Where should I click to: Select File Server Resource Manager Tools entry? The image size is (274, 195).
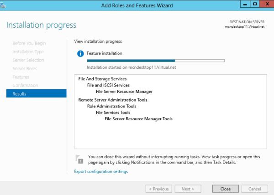tap(138, 119)
